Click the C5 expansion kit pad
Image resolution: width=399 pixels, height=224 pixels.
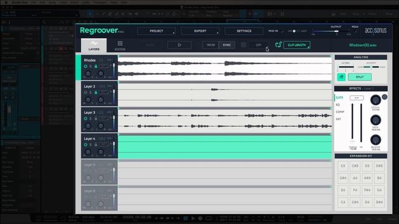[343, 166]
